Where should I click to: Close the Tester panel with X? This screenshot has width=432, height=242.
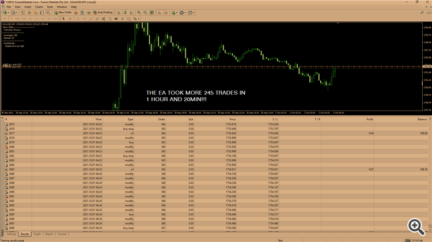tap(2, 118)
